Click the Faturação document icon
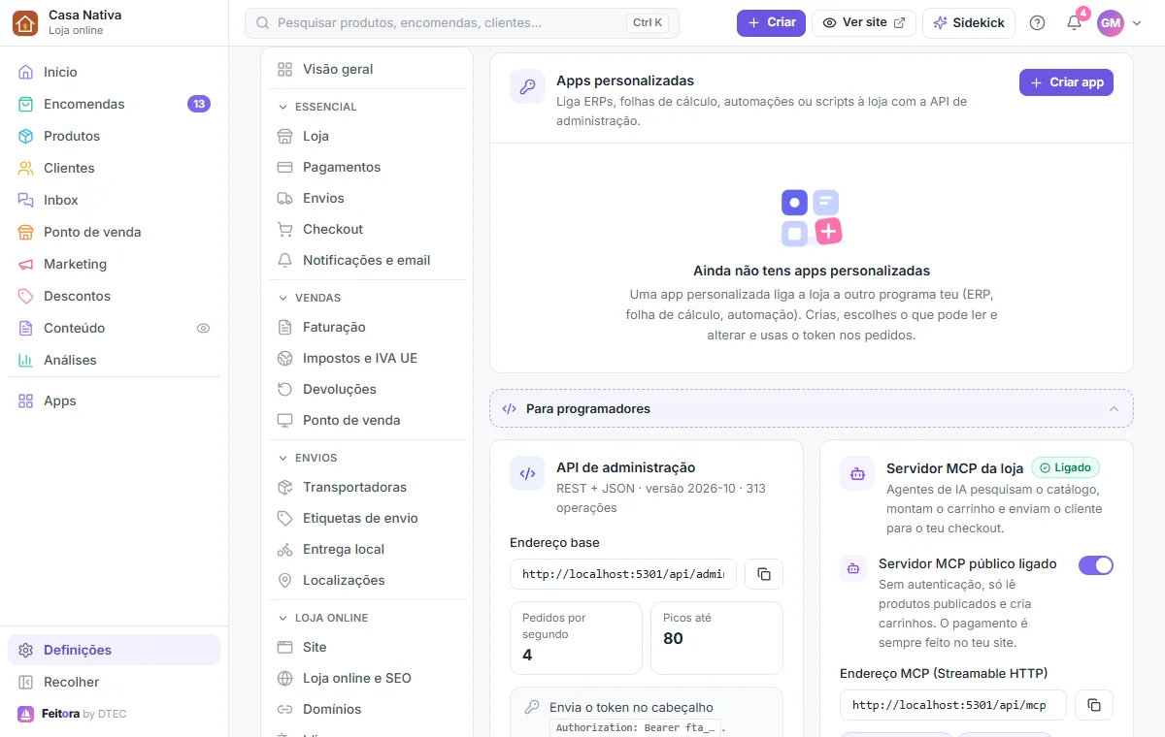The width and height of the screenshot is (1165, 737). pyautogui.click(x=284, y=327)
